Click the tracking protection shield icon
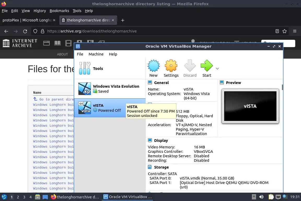 pyautogui.click(x=35, y=31)
